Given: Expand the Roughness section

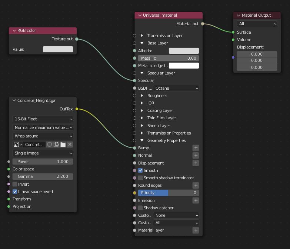Looking at the screenshot, I should coord(142,96).
